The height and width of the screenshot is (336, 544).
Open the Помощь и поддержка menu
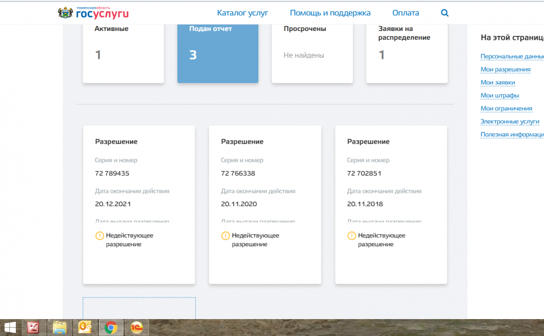point(330,13)
